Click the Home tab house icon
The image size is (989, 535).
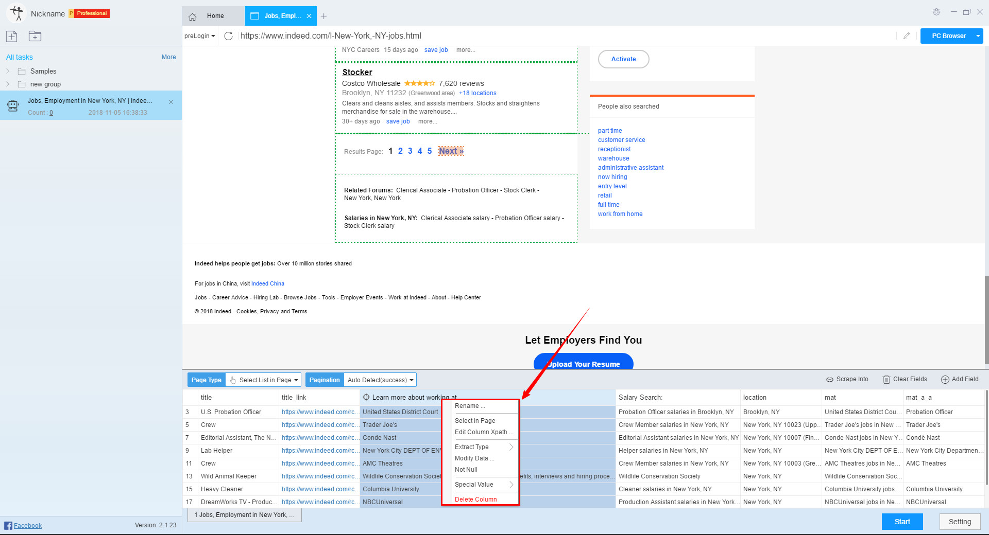193,16
